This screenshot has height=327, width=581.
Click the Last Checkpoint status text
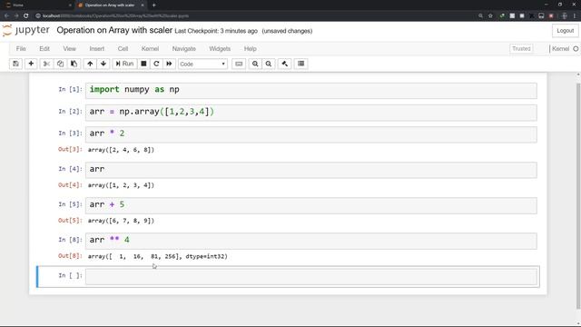tap(216, 31)
